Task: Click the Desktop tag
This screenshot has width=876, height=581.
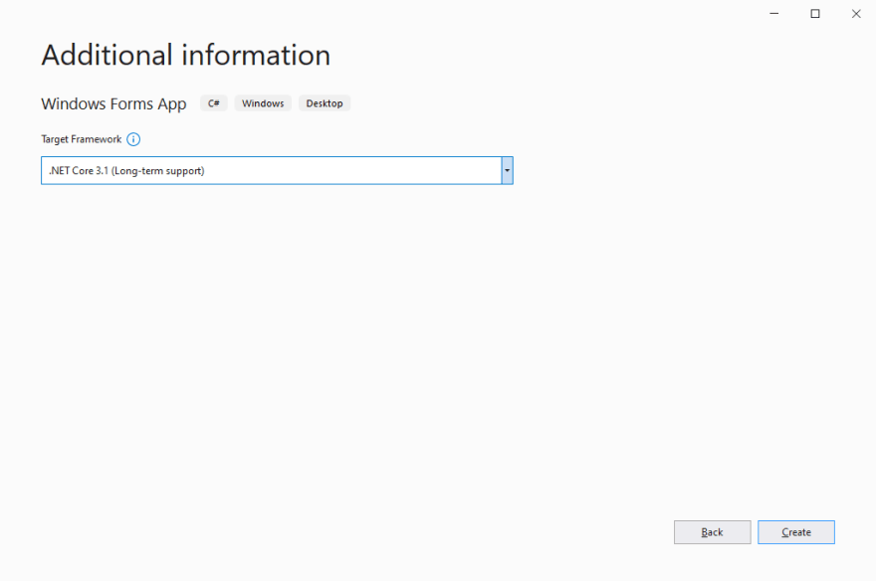Action: pos(325,103)
